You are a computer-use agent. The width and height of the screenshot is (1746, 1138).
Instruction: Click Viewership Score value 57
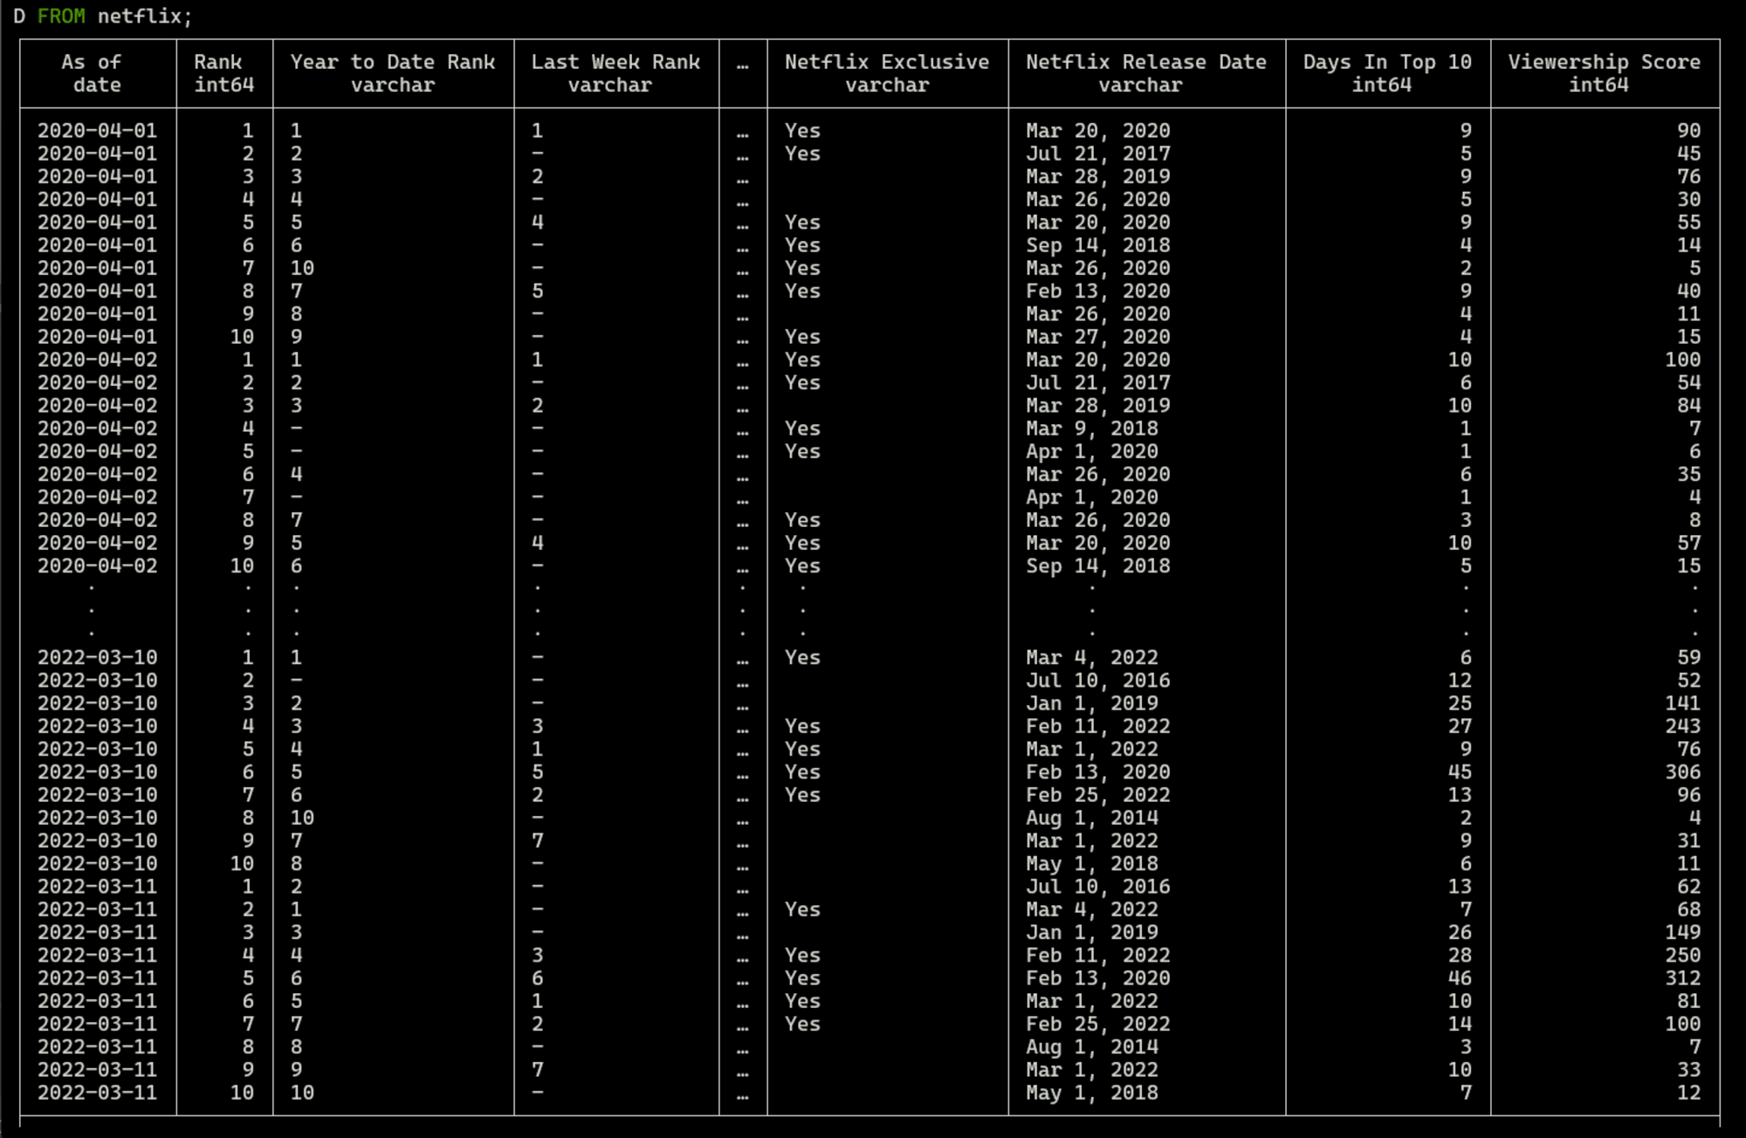(x=1688, y=543)
